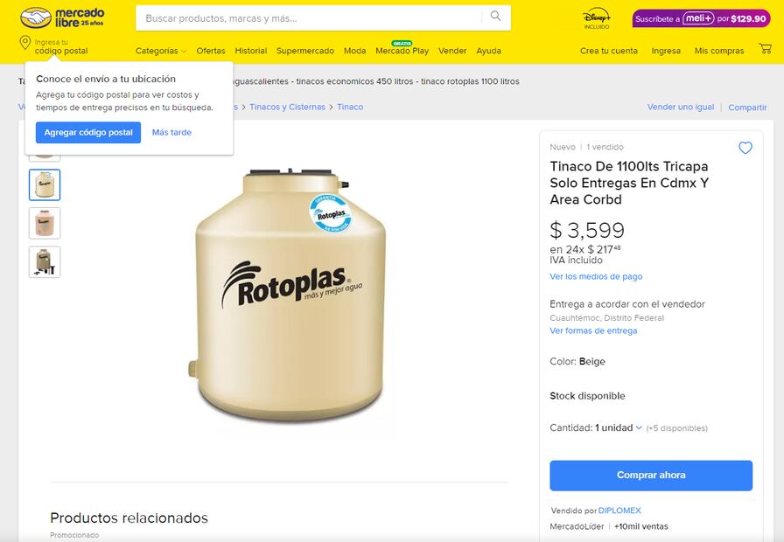Select the fourth product thumbnail
The height and width of the screenshot is (542, 784).
pyautogui.click(x=45, y=261)
